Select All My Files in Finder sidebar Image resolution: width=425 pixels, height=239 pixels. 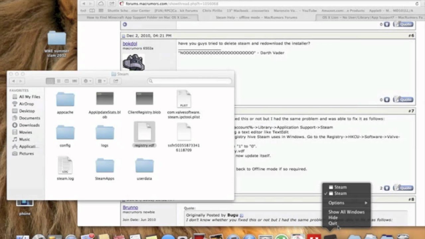tap(26, 97)
